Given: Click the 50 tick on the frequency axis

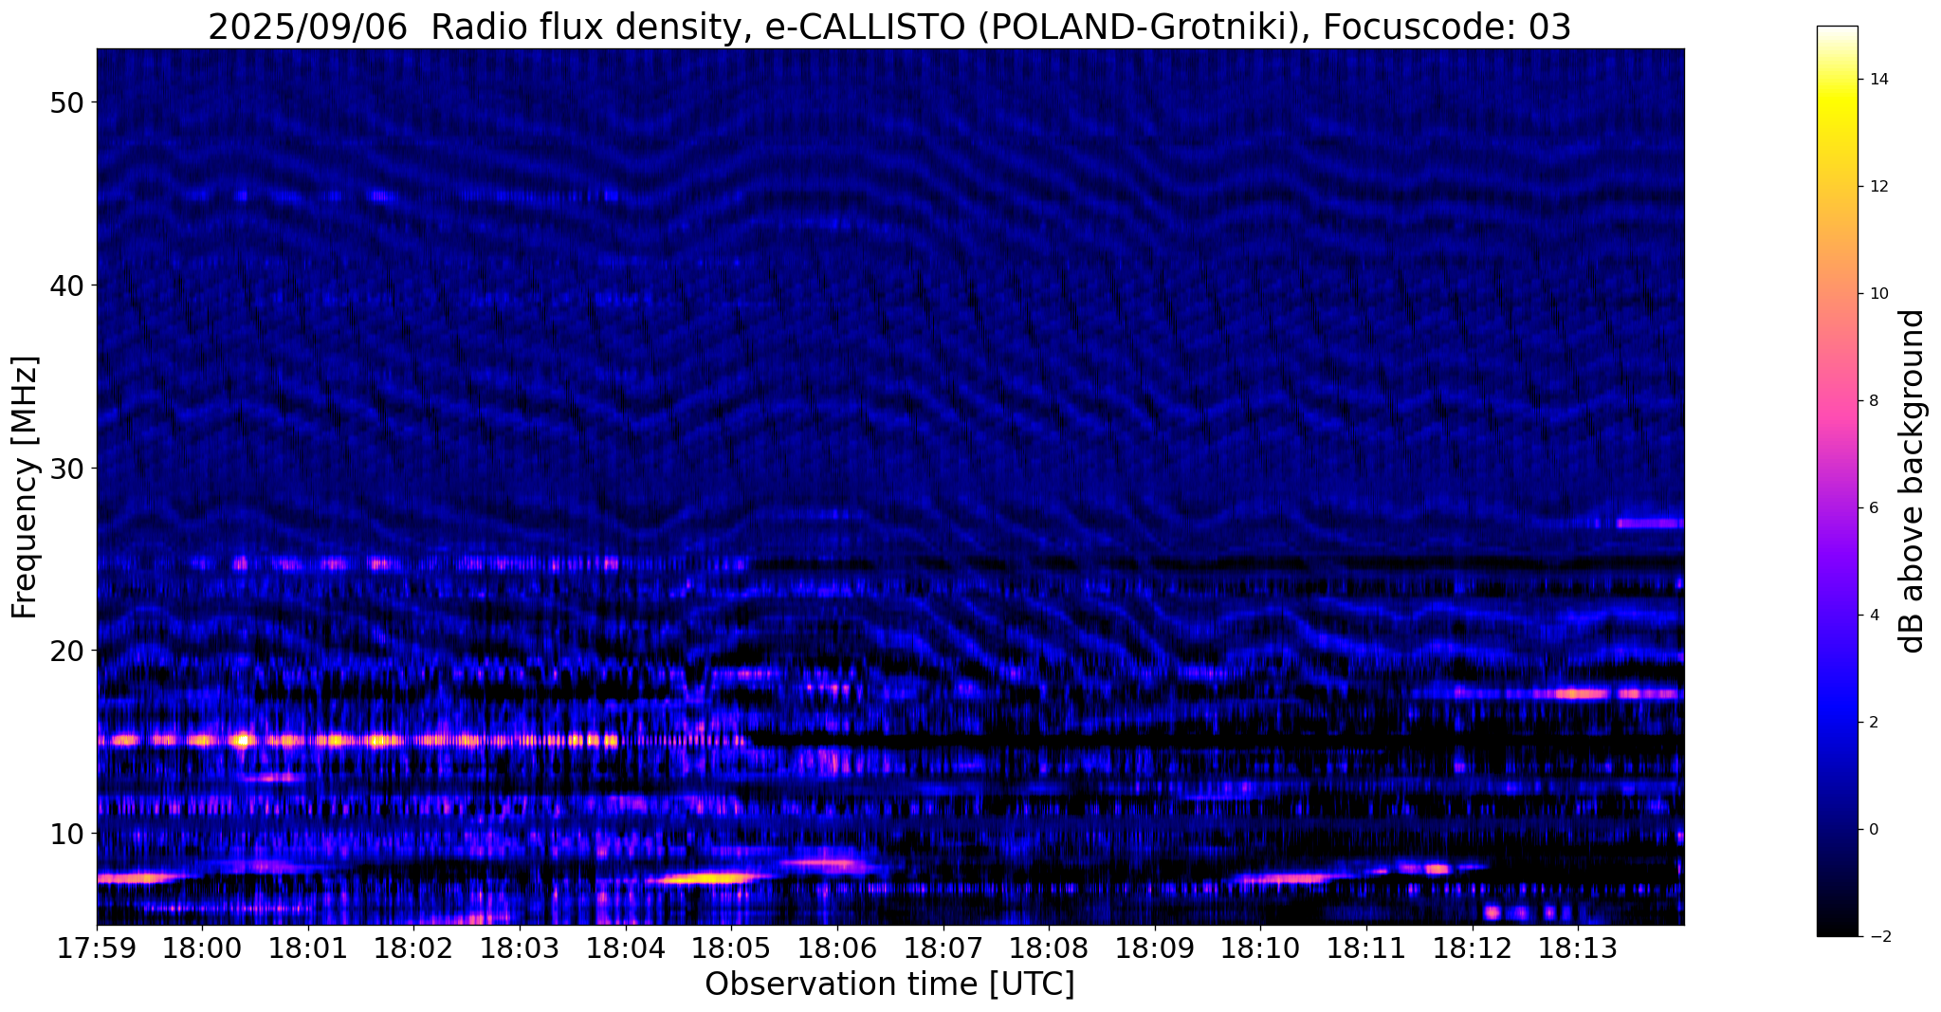Looking at the screenshot, I should click(65, 102).
